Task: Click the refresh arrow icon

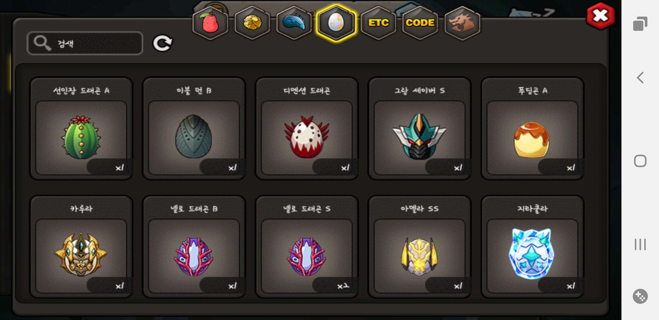Action: [x=162, y=43]
